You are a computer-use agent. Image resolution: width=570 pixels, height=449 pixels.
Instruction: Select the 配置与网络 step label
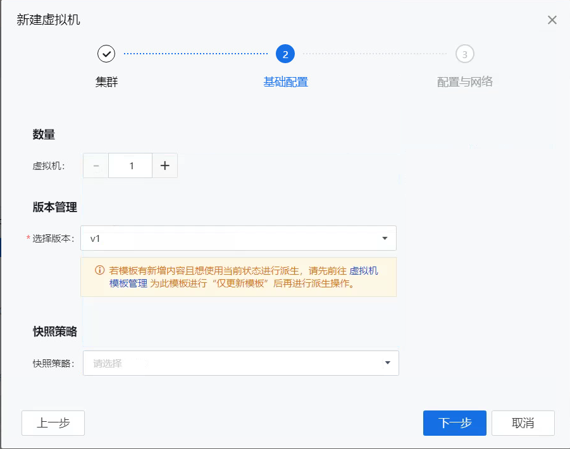(465, 82)
